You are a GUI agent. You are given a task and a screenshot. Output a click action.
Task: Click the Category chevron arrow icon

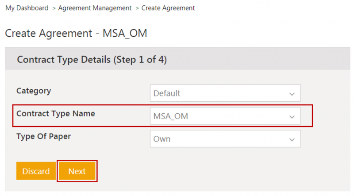[x=292, y=94]
